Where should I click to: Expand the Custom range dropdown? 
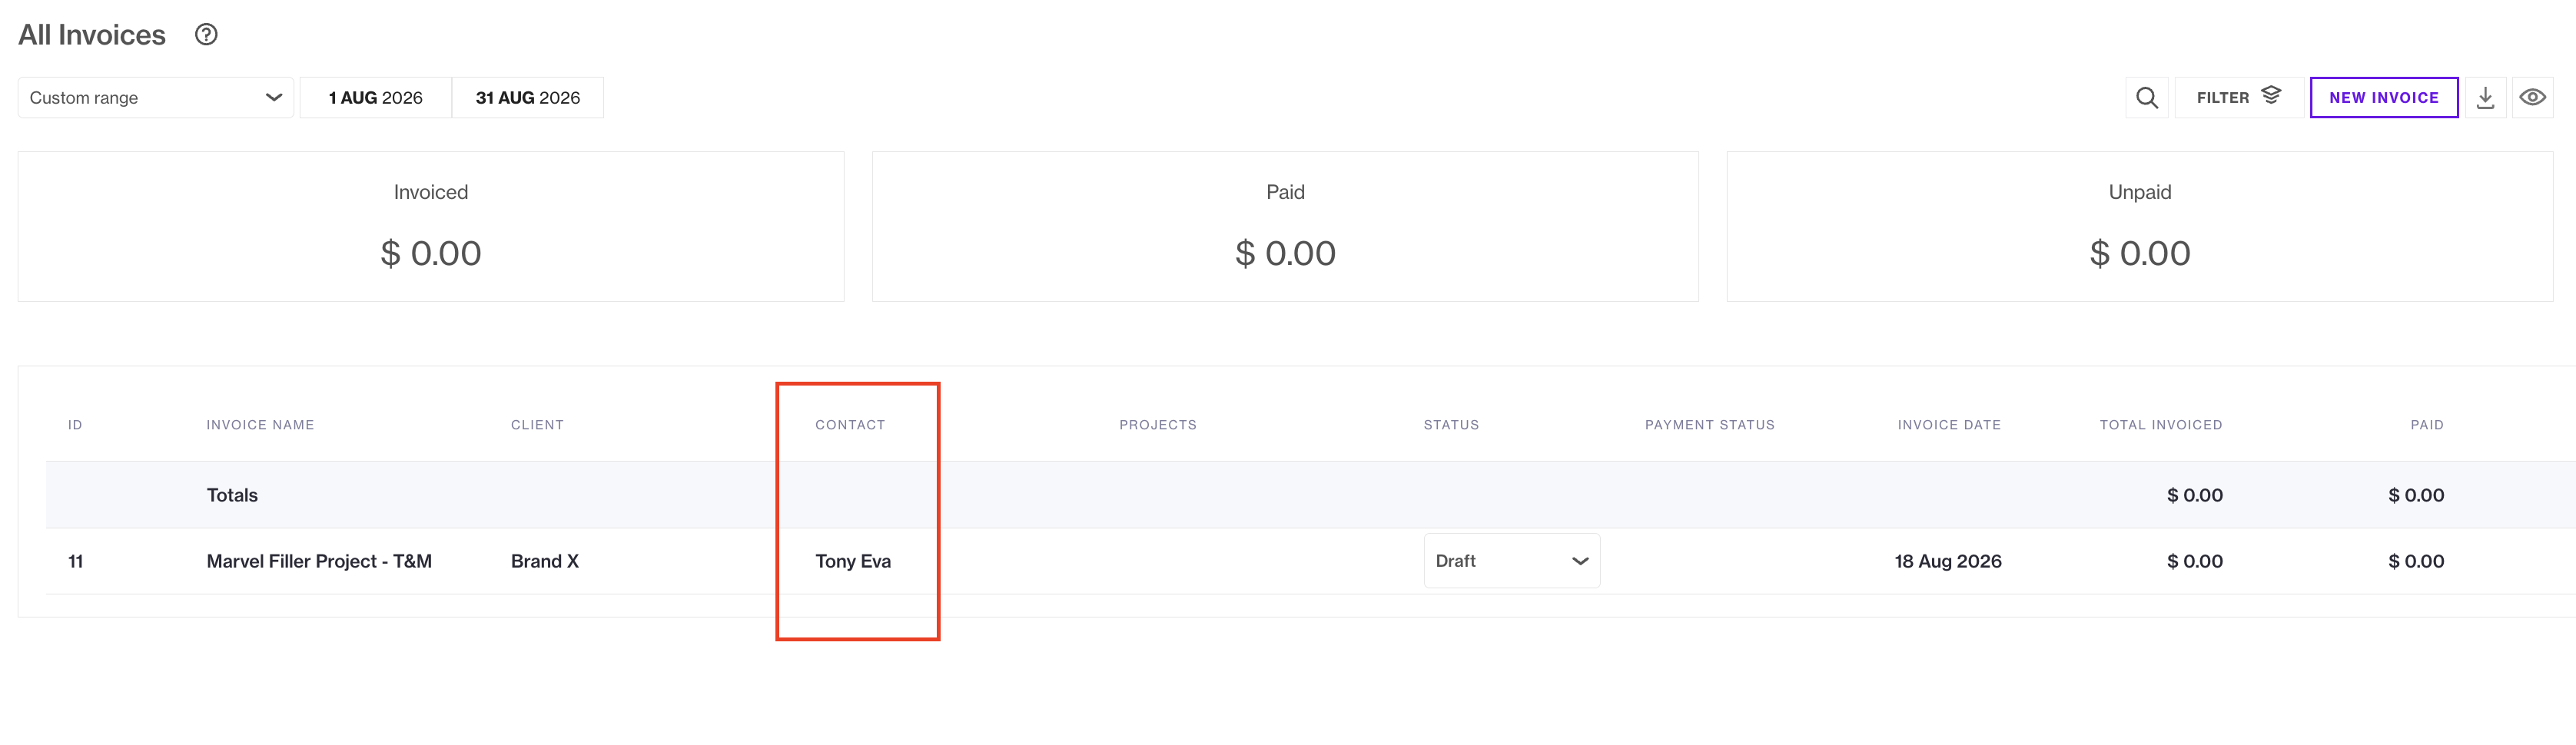(x=156, y=97)
